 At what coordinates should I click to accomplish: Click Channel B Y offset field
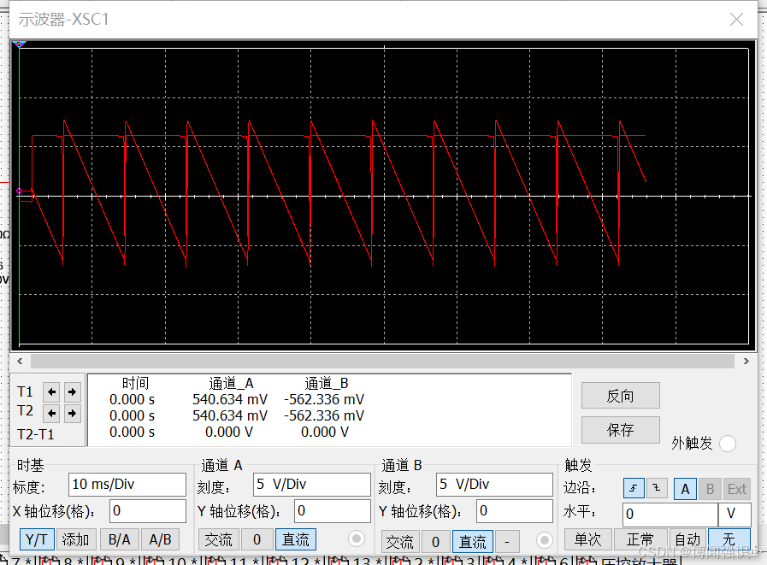[515, 510]
